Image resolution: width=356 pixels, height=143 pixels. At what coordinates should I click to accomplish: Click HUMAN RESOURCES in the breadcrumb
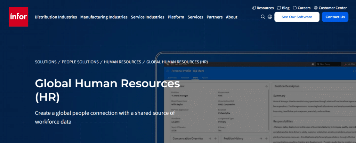(122, 62)
